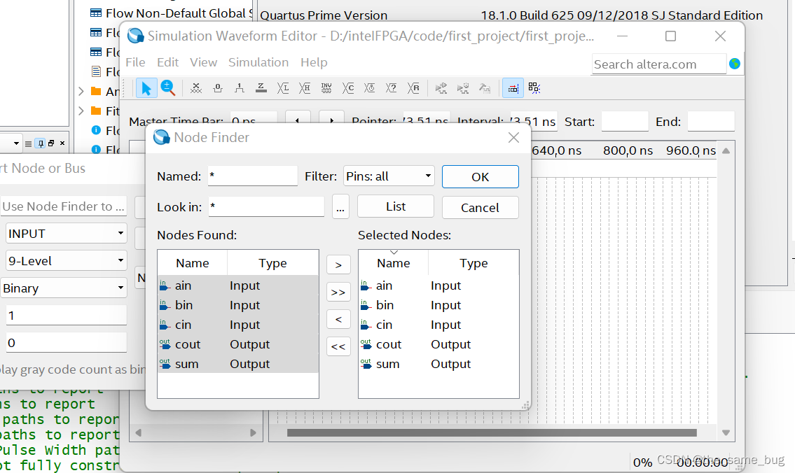The image size is (795, 473).
Task: Run Timing Simulation from toolbar
Action: 463,88
